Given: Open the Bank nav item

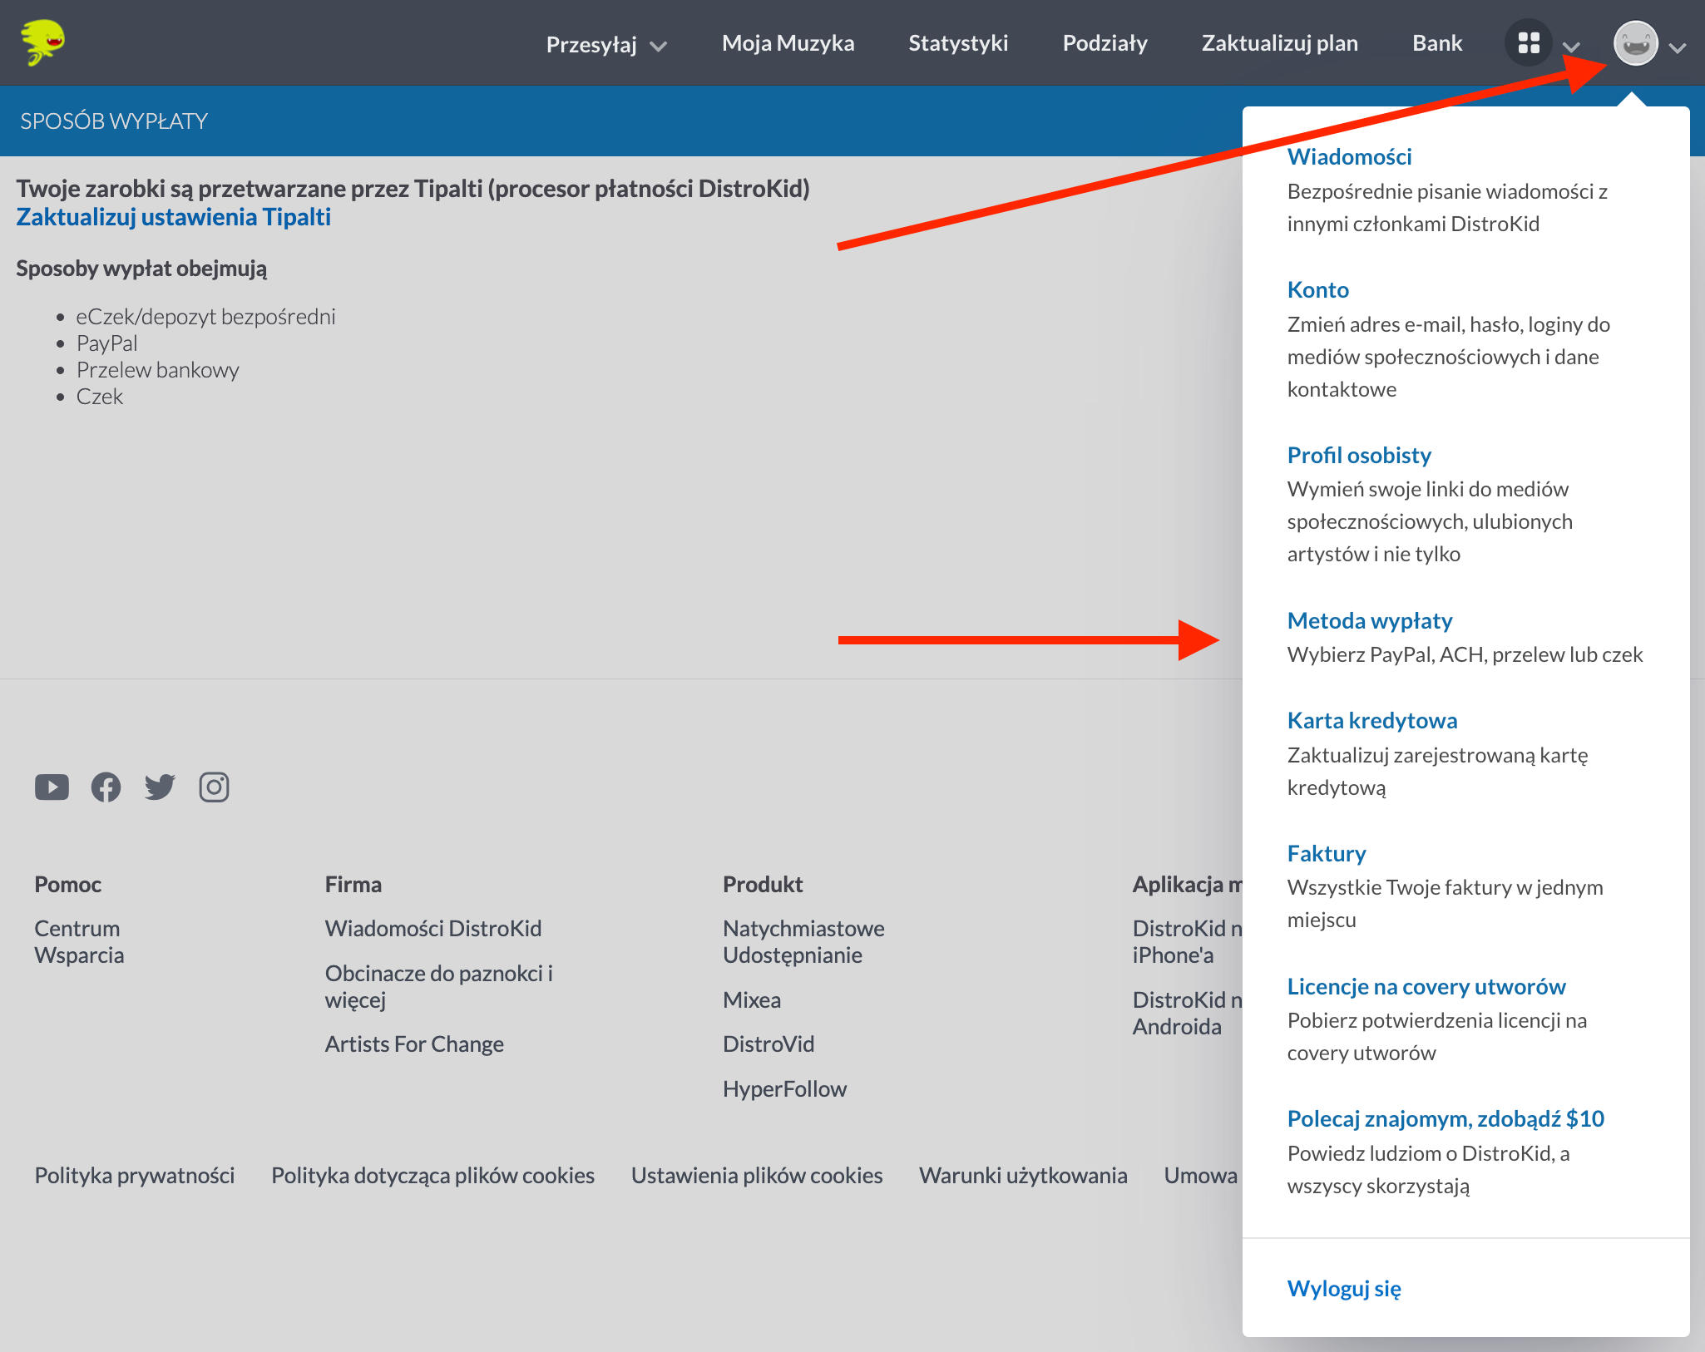Looking at the screenshot, I should [x=1436, y=43].
